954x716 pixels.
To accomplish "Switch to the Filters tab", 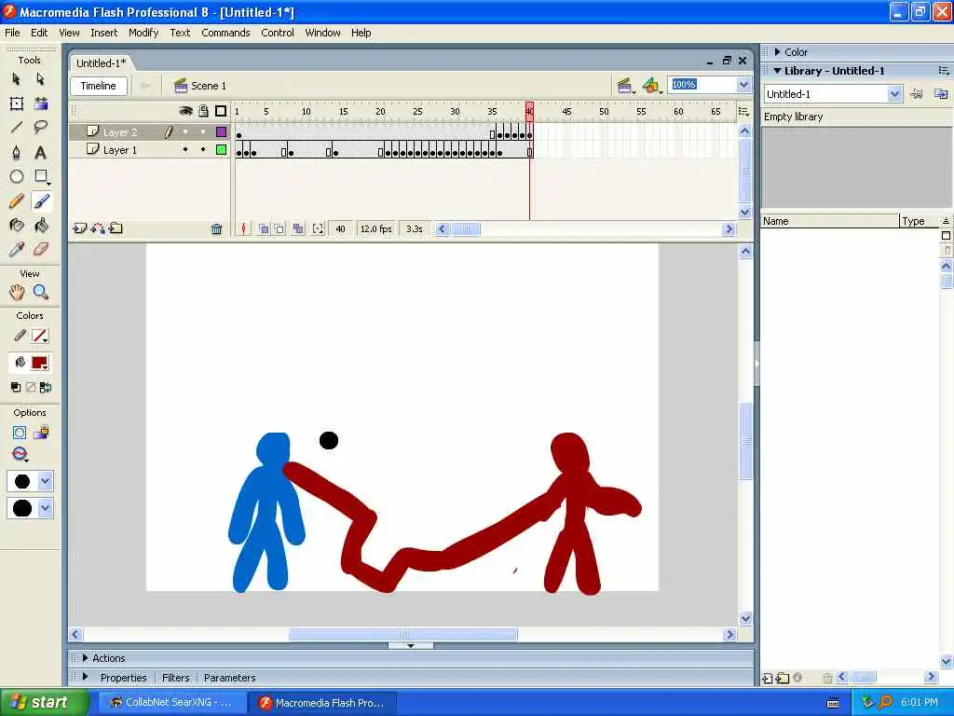I will pos(175,678).
